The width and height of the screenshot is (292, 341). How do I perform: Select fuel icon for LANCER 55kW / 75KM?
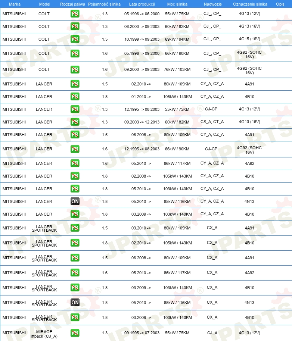click(x=75, y=109)
